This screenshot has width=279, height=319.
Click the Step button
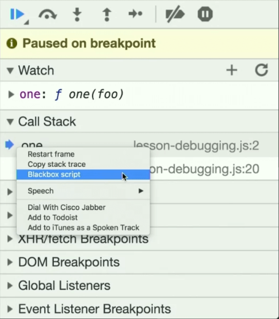coord(135,14)
